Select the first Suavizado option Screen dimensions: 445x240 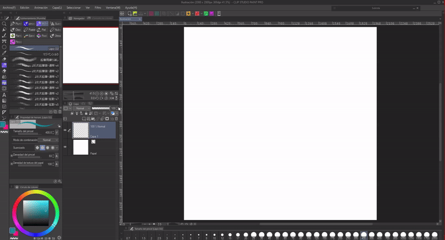37,148
